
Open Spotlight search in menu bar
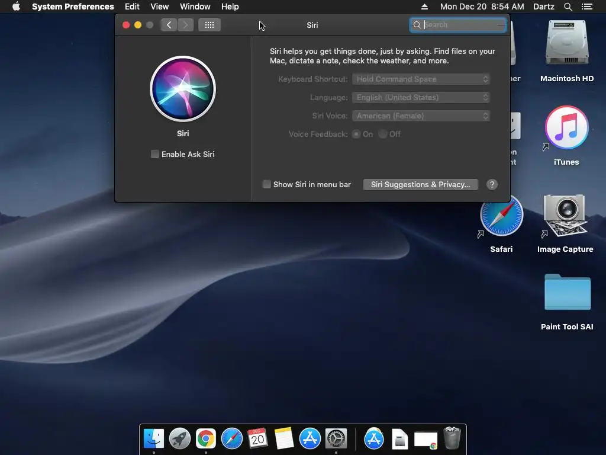568,7
